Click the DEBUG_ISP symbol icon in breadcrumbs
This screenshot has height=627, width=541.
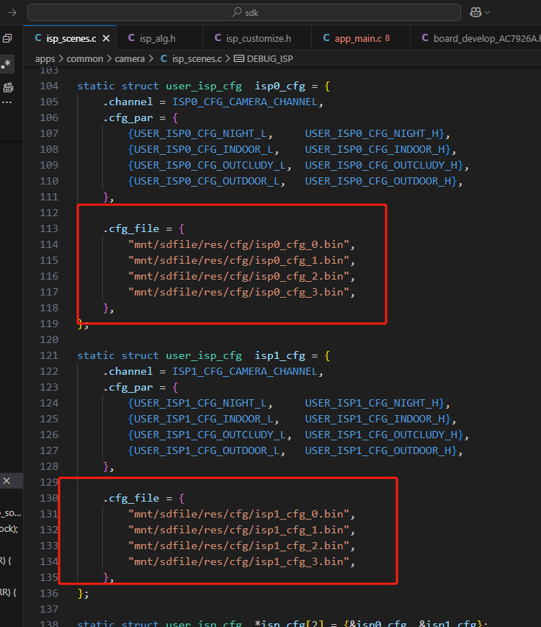pyautogui.click(x=239, y=59)
